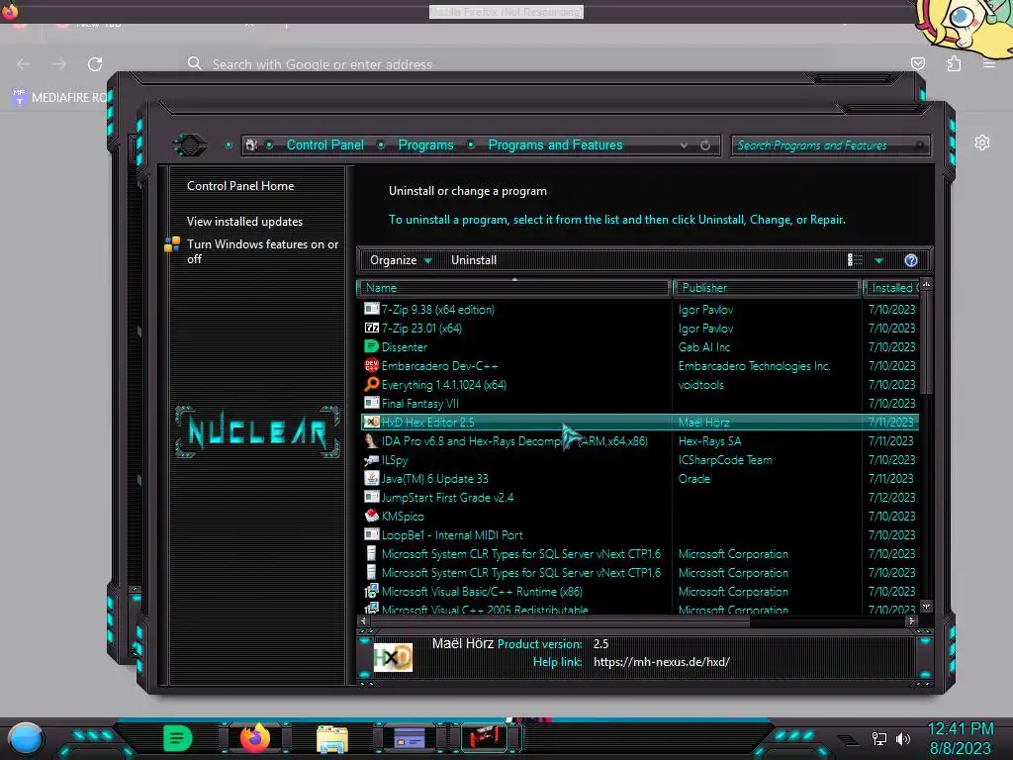Open the view options dropdown arrow
The width and height of the screenshot is (1013, 760).
pos(878,260)
